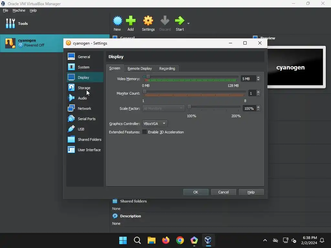Click Shared folders section header in manager
Viewport: 331px width, 248px height.
click(133, 201)
